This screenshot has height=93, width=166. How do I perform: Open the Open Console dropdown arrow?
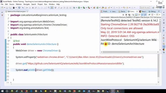point(160,15)
